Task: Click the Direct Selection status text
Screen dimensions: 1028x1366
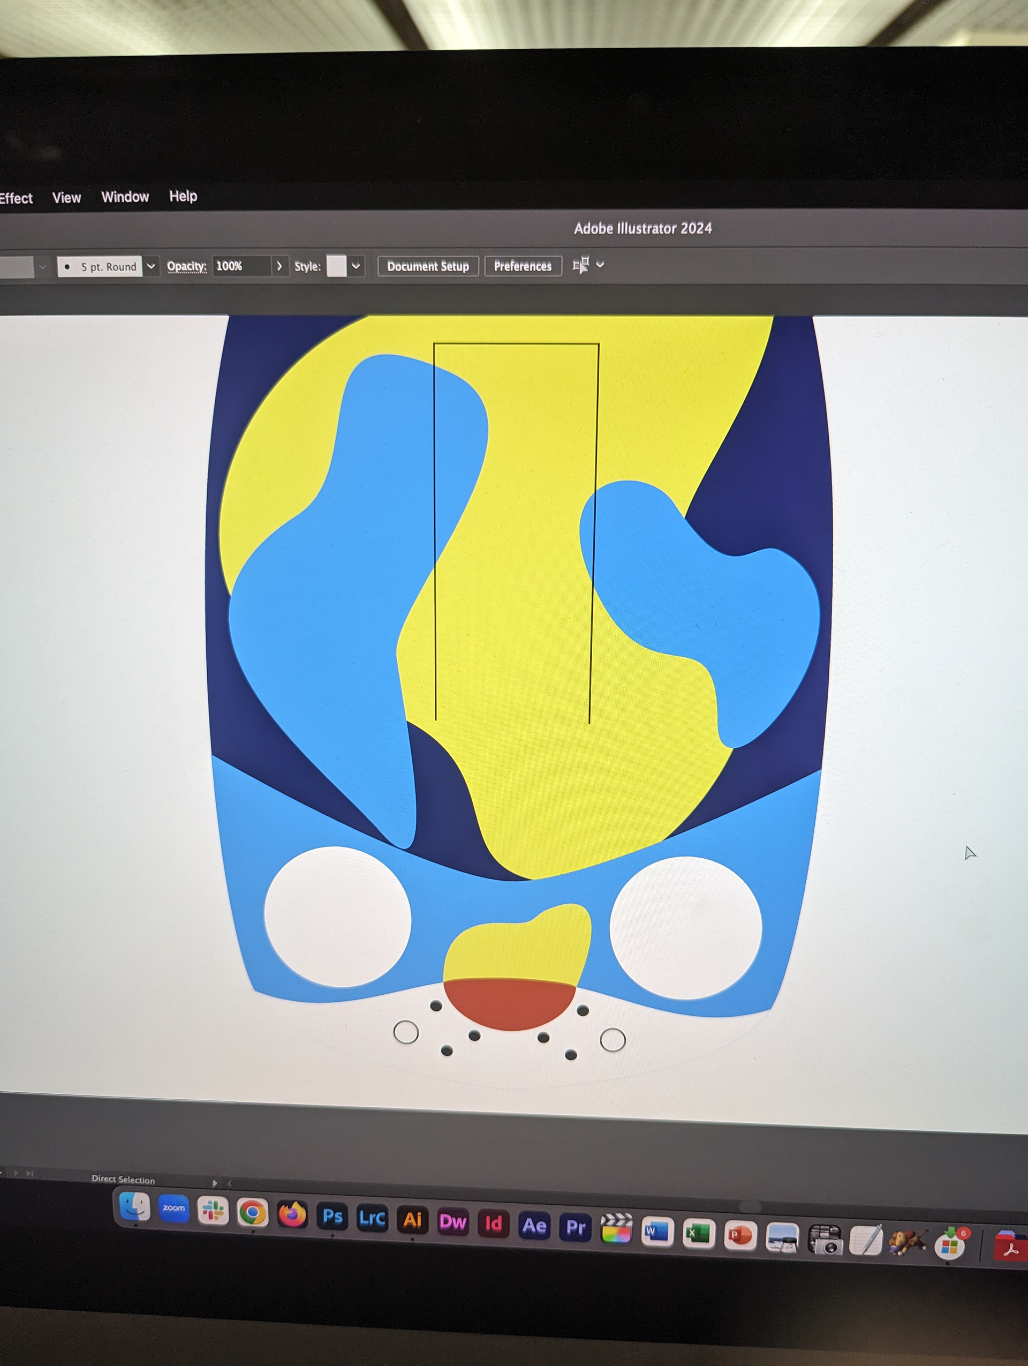Action: point(123,1179)
